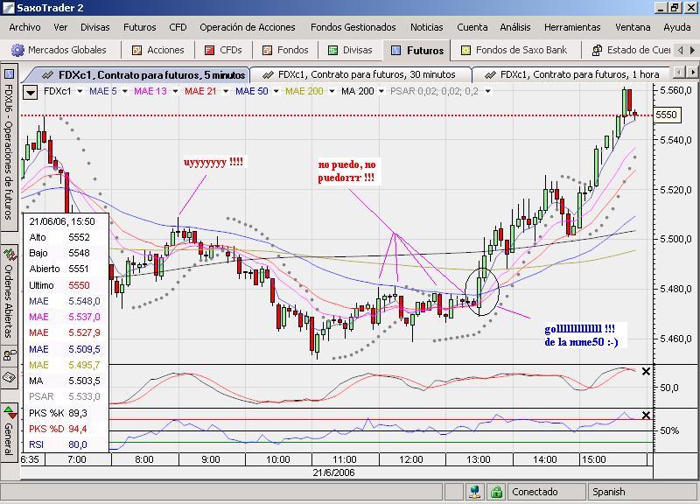Click the Ordenes Abiertas panel icon
This screenshot has width=700, height=504.
coord(10,254)
